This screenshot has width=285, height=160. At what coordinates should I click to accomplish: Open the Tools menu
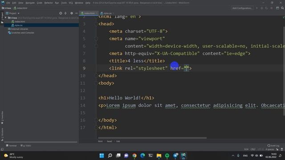pyautogui.click(x=64, y=3)
